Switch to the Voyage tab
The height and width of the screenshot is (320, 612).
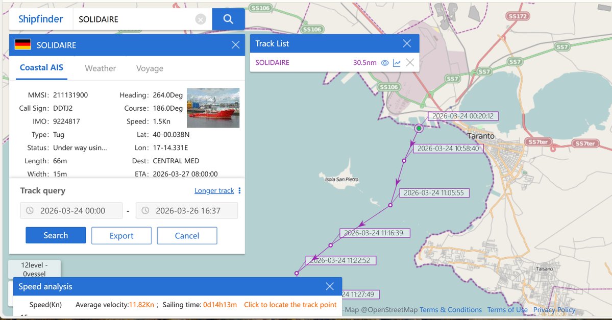click(149, 68)
